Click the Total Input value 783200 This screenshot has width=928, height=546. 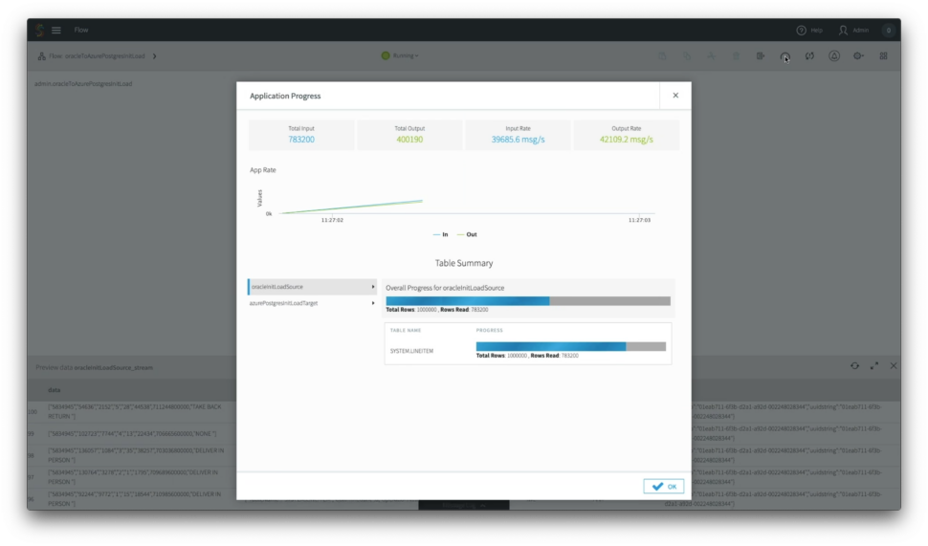(x=301, y=140)
